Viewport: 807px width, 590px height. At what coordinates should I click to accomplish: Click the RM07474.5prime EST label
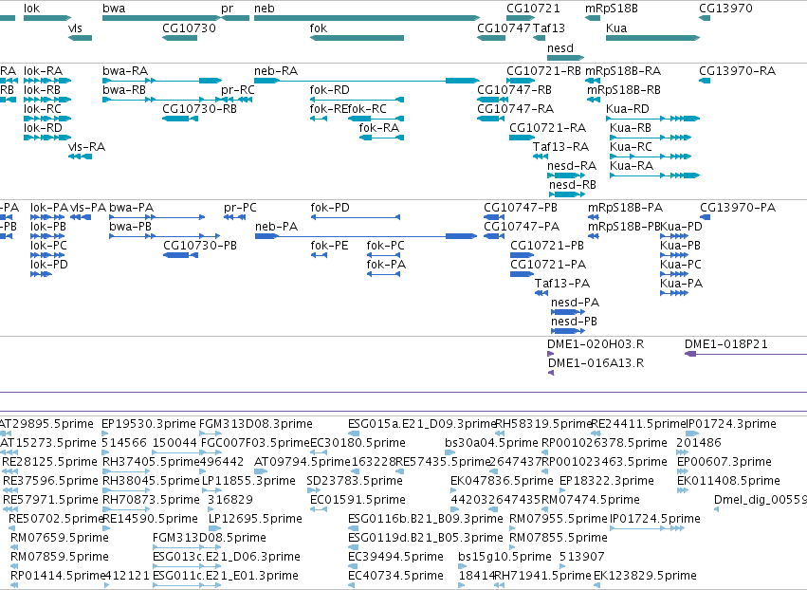coord(591,499)
